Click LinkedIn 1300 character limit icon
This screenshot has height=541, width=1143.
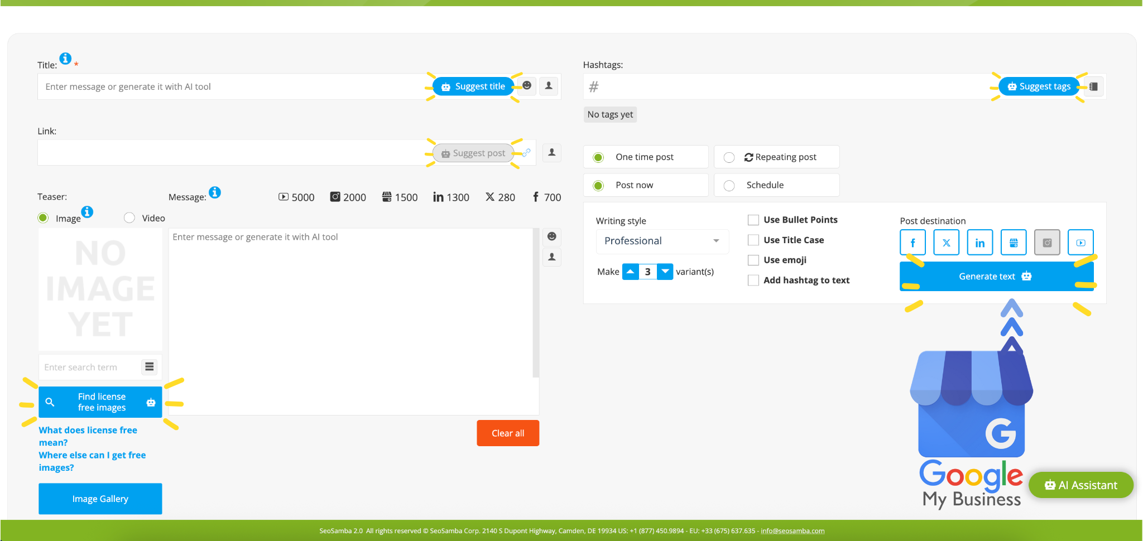[438, 197]
